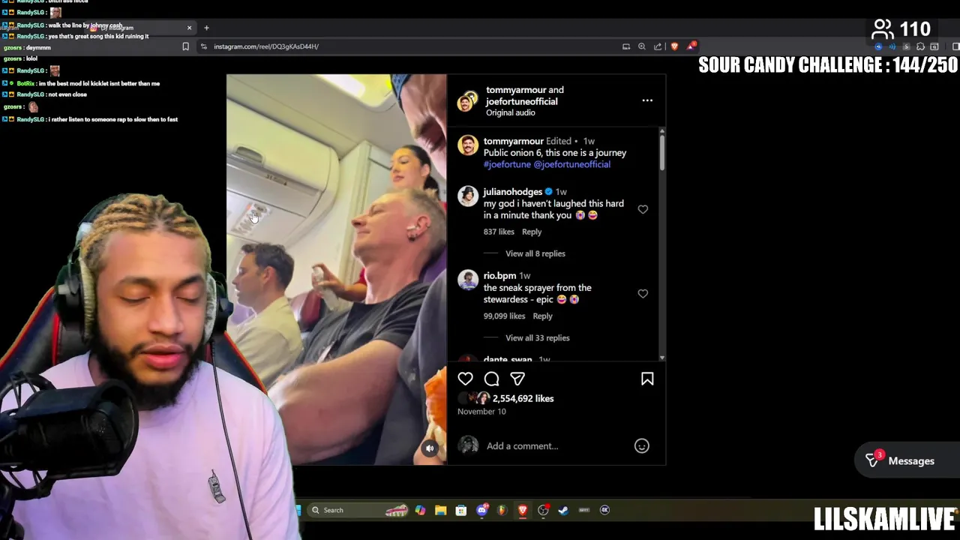The image size is (960, 540).
Task: Open the browser extensions puzzle icon
Action: tap(920, 46)
